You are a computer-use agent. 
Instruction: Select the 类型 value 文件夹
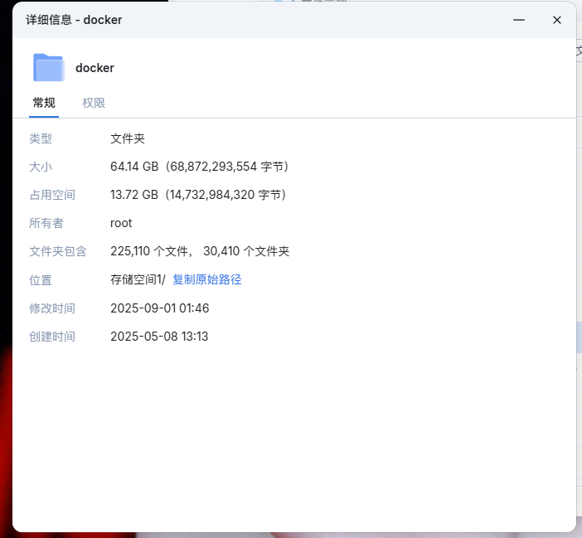(128, 138)
